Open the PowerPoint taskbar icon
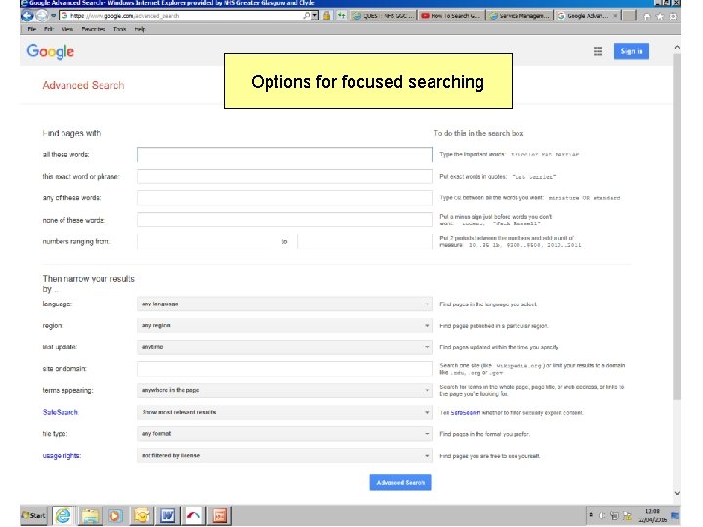The image size is (703, 527). (x=220, y=516)
